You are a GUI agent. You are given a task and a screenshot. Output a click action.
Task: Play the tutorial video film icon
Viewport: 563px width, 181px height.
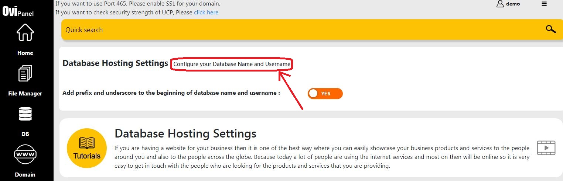(546, 148)
